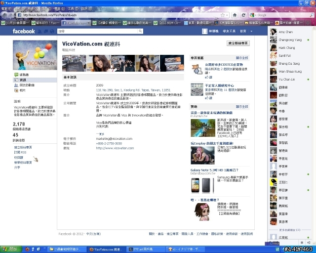Click the Windows 開始 Start button
This screenshot has width=316, height=253.
point(11,249)
